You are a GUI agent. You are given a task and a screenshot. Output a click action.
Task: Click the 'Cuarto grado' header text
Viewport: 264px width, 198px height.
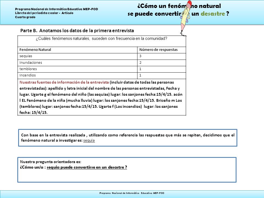click(25, 17)
